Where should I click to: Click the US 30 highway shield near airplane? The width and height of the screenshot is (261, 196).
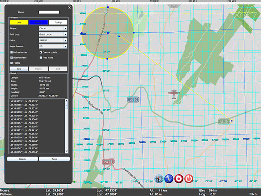133,99
